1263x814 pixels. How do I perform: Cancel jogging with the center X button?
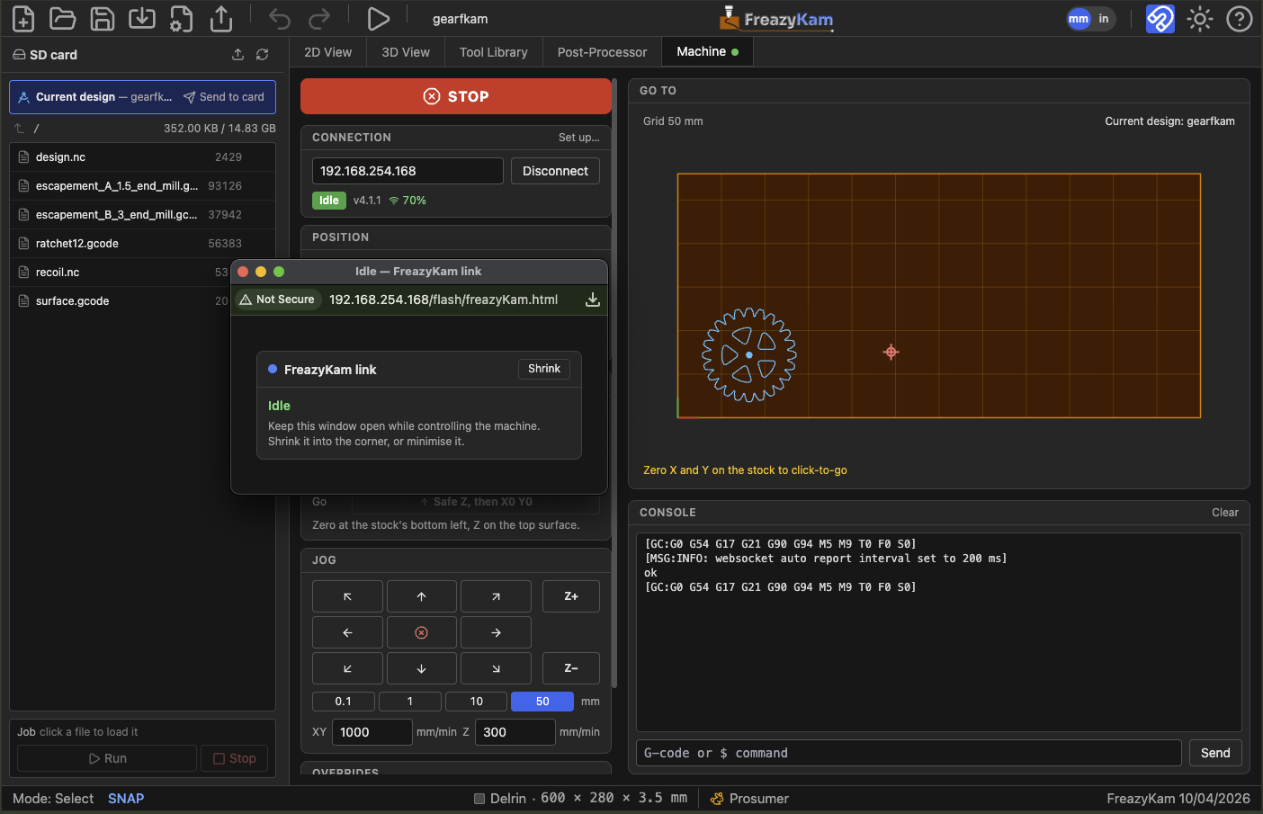click(421, 632)
